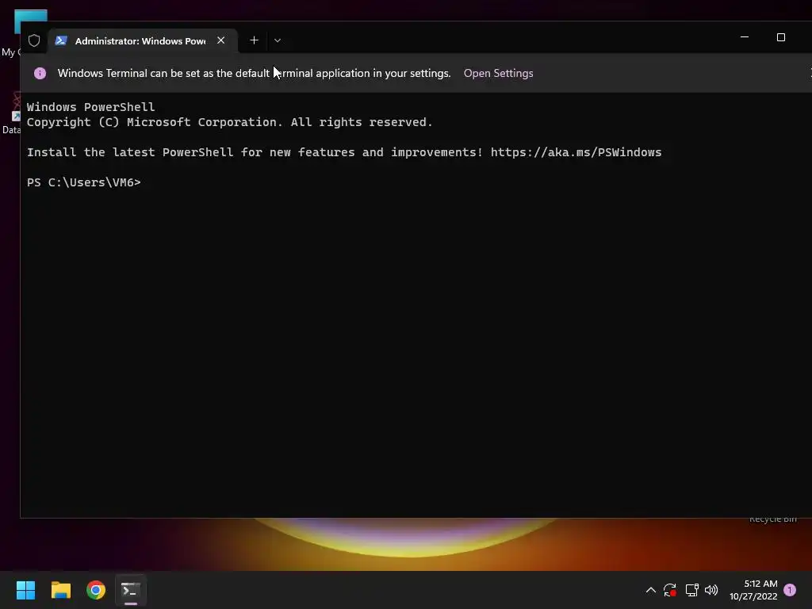The image size is (812, 609).
Task: Click the PowerShell icon on the tab
Action: (61, 40)
